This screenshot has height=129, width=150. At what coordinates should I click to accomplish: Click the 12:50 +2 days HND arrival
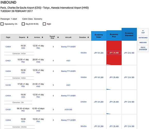click(x=38, y=110)
